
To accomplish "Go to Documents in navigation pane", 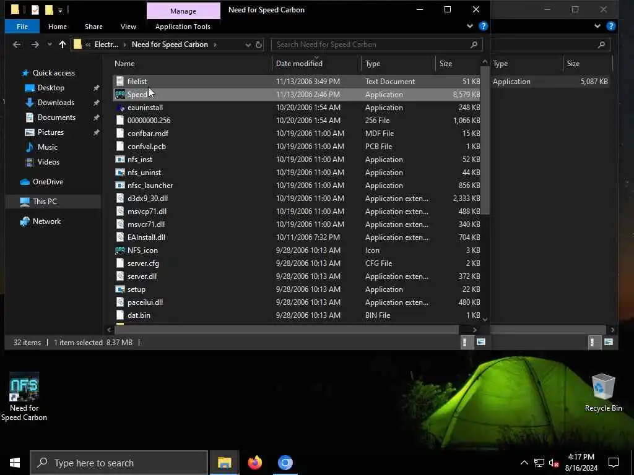I will (x=56, y=118).
